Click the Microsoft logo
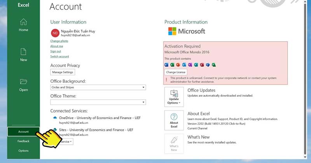Image resolution: width=311 pixels, height=163 pixels. pyautogui.click(x=187, y=31)
